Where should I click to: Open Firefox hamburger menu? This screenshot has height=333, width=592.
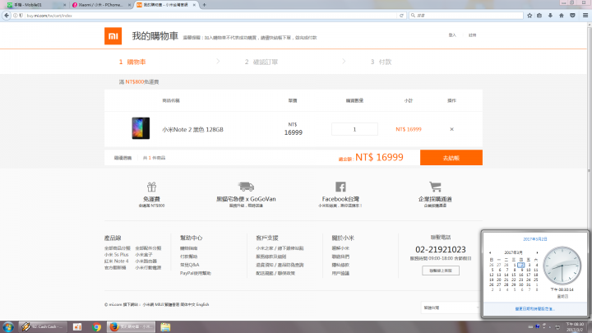585,16
